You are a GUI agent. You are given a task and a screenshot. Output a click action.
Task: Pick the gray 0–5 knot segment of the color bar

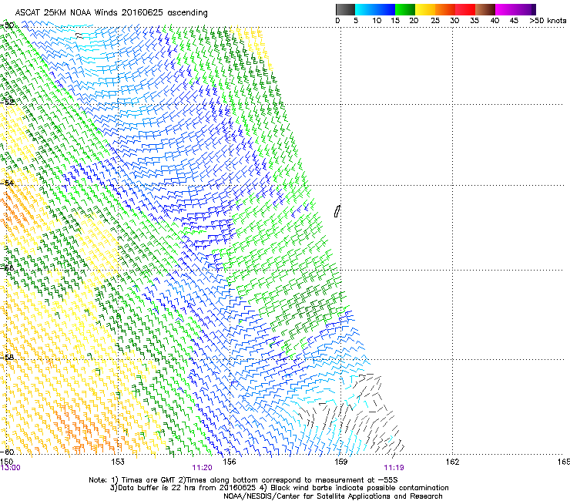click(x=345, y=9)
